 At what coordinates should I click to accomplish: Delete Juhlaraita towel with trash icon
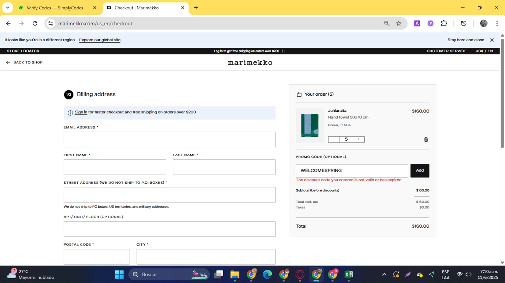[x=426, y=139]
